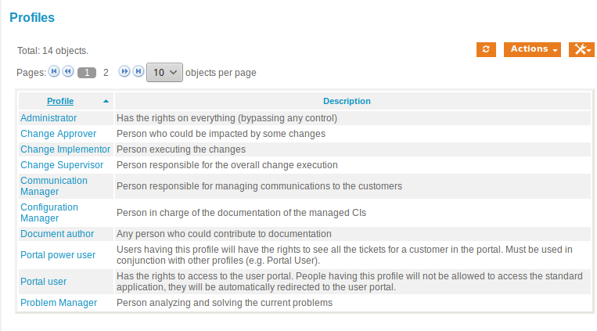Expand the objects per page selector
Viewport: 597px width, 331px height.
(x=164, y=73)
